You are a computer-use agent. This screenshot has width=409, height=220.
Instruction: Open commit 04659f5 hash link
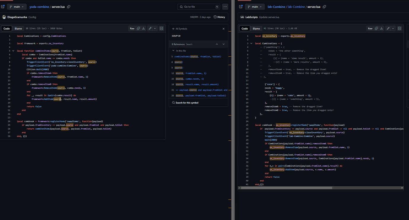(194, 17)
